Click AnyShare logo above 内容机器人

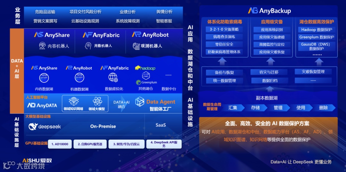[52, 35]
